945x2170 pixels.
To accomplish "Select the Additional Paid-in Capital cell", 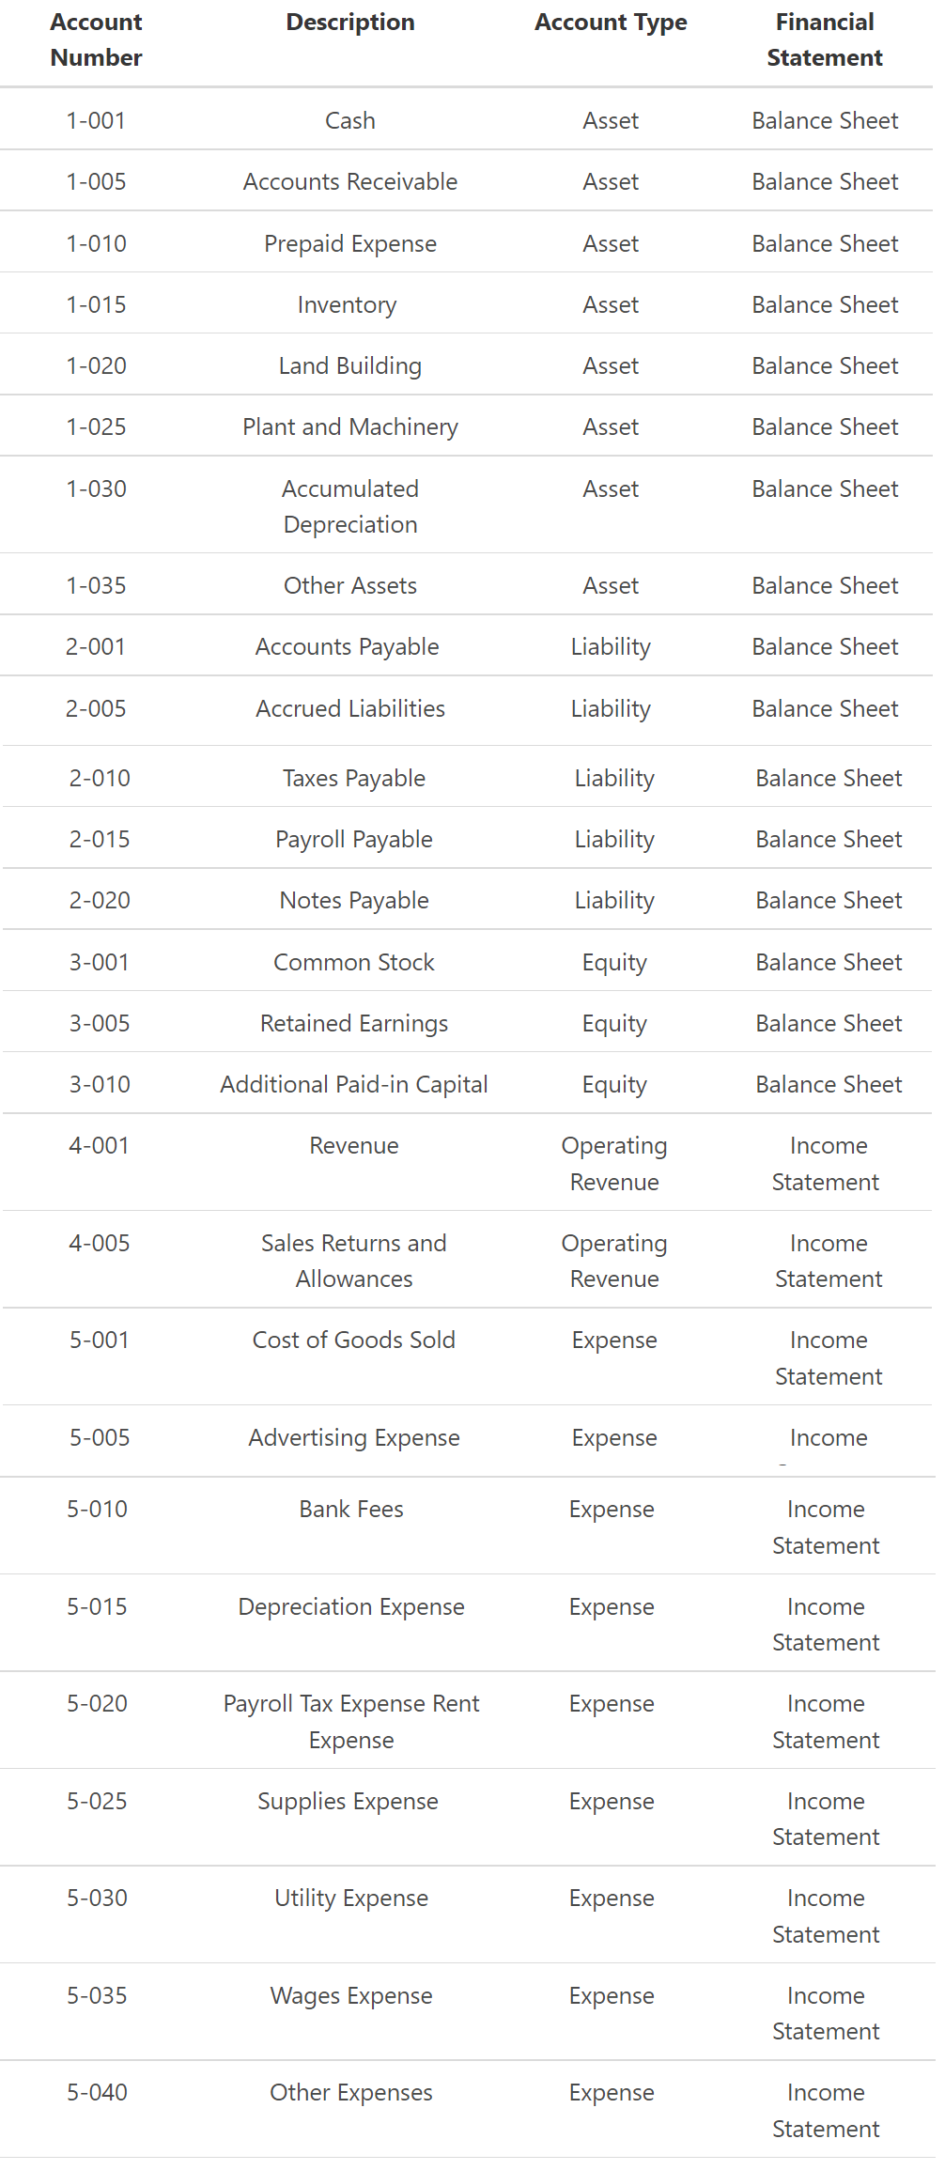I will (354, 1084).
